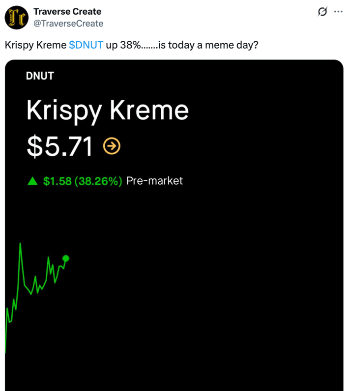This screenshot has width=349, height=391.
Task: Click the tallest spike of the green chart
Action: [20, 244]
